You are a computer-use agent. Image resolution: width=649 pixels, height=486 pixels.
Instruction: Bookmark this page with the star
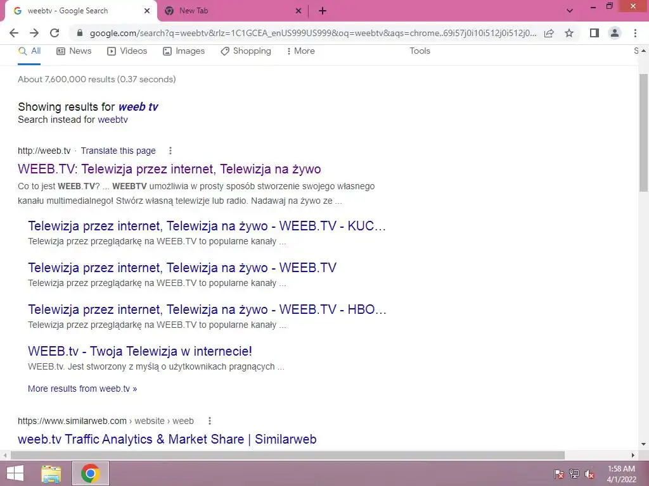(x=569, y=33)
